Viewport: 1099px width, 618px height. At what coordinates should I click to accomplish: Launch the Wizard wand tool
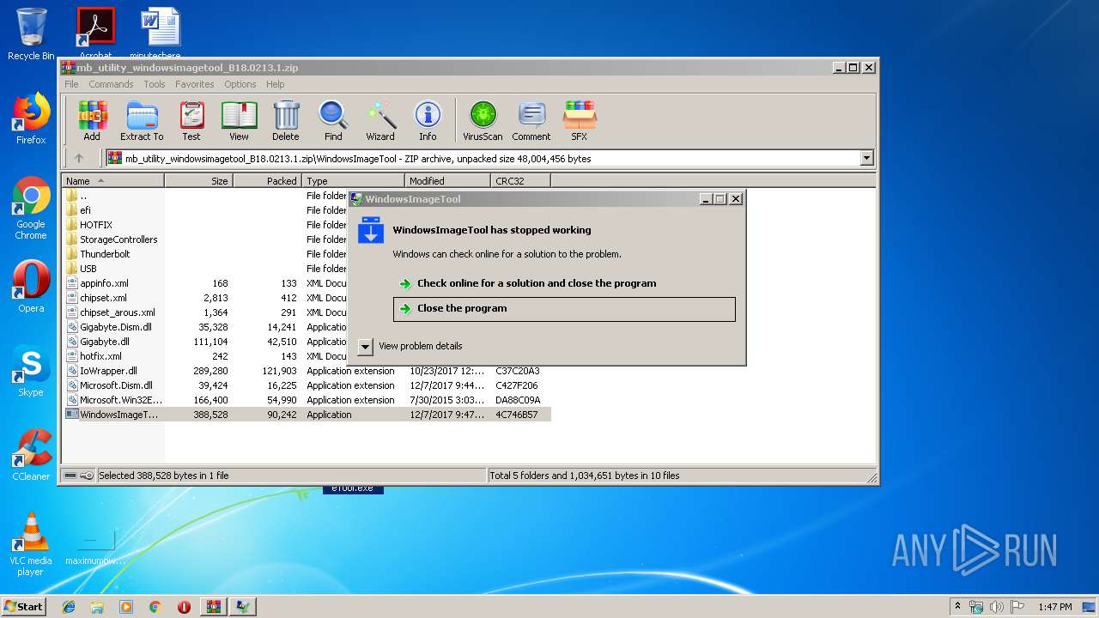[x=380, y=121]
